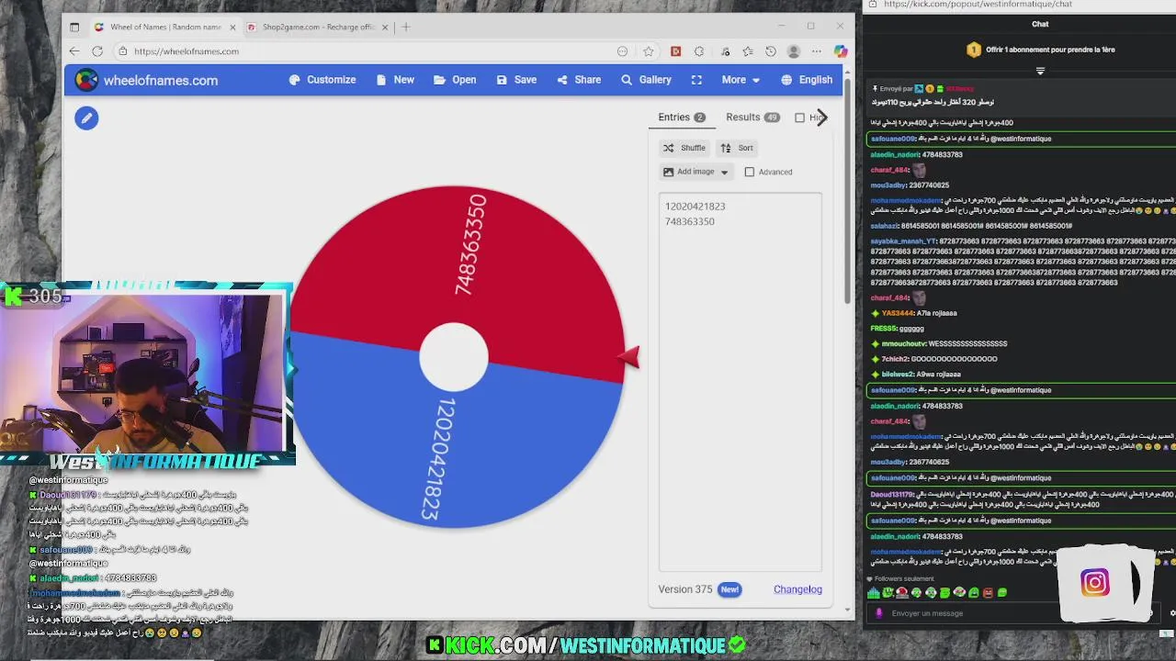The image size is (1176, 661).
Task: Click the white wheel center to spin
Action: point(454,357)
